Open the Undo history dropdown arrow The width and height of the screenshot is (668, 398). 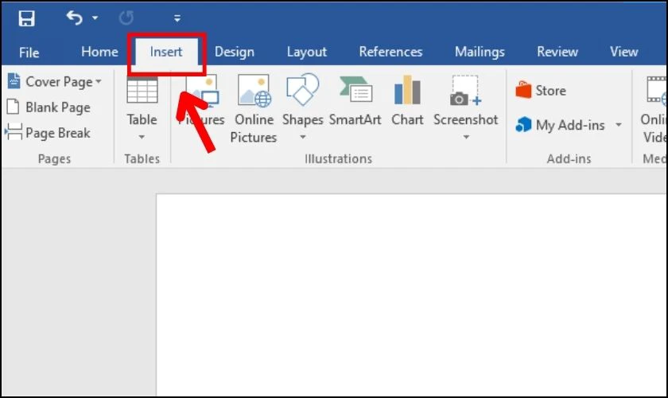click(95, 18)
